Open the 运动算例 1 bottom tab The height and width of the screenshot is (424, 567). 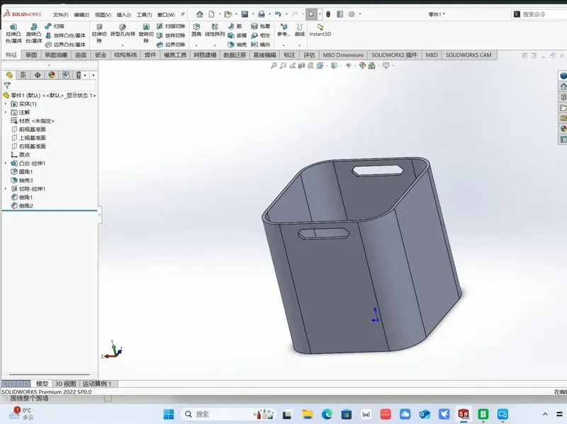tap(97, 384)
